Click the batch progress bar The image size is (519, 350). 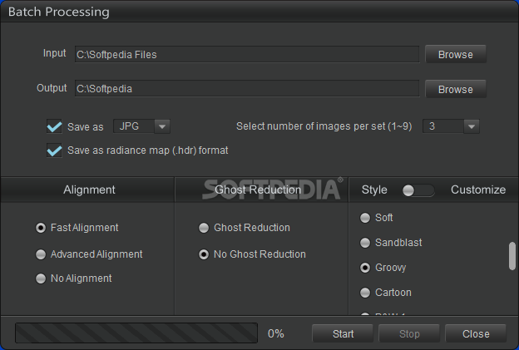[136, 333]
